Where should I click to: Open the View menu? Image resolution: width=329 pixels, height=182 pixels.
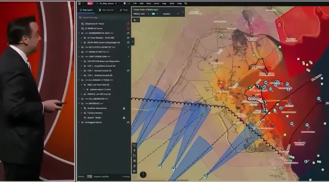(x=149, y=3)
